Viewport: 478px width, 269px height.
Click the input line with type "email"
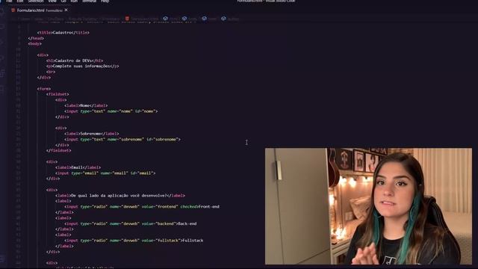[105, 173]
